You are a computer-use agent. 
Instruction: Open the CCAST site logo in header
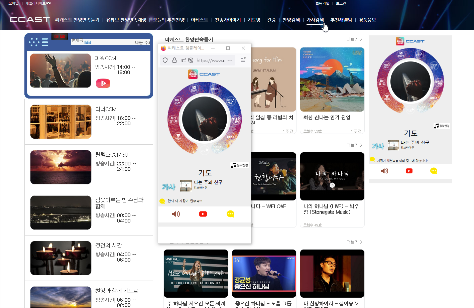point(30,20)
